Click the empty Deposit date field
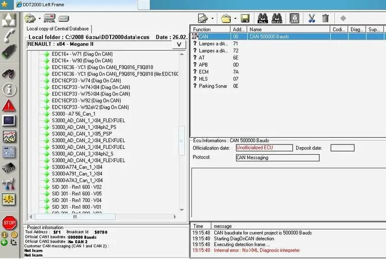 343,148
